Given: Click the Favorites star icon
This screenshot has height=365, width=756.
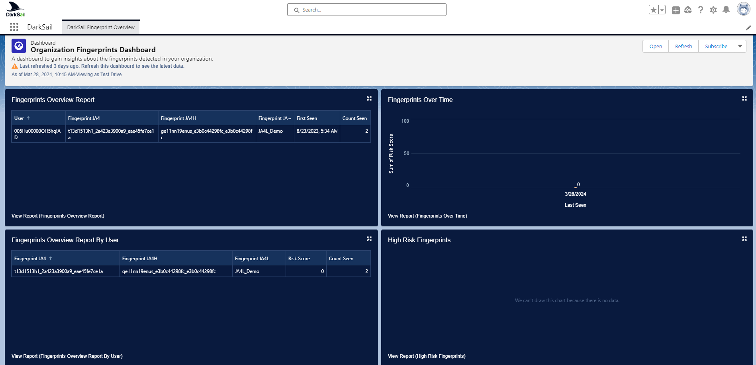Looking at the screenshot, I should (653, 10).
